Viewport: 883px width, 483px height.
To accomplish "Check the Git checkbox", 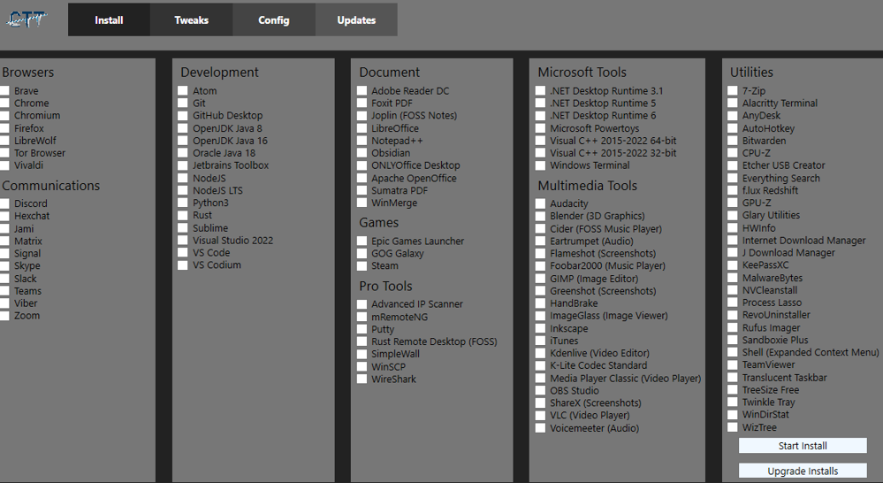I will click(x=183, y=103).
